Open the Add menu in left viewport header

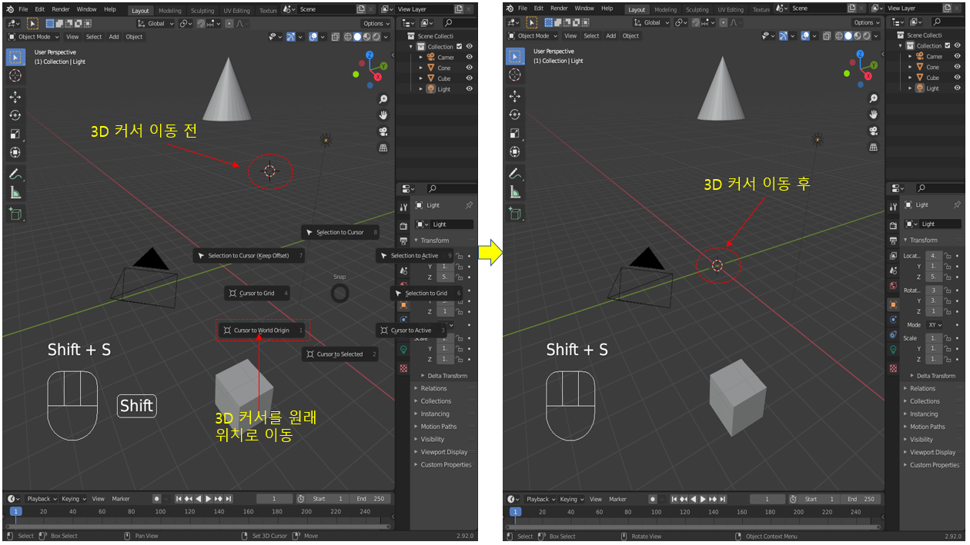114,36
